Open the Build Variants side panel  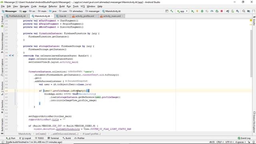2,126
